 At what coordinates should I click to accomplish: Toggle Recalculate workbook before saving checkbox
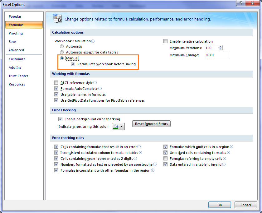pos(73,64)
